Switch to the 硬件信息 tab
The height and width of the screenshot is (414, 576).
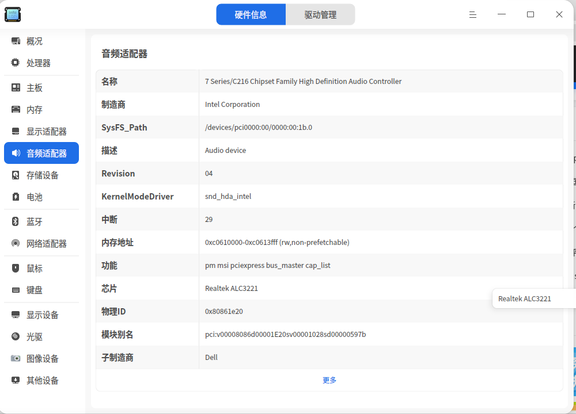(x=251, y=15)
